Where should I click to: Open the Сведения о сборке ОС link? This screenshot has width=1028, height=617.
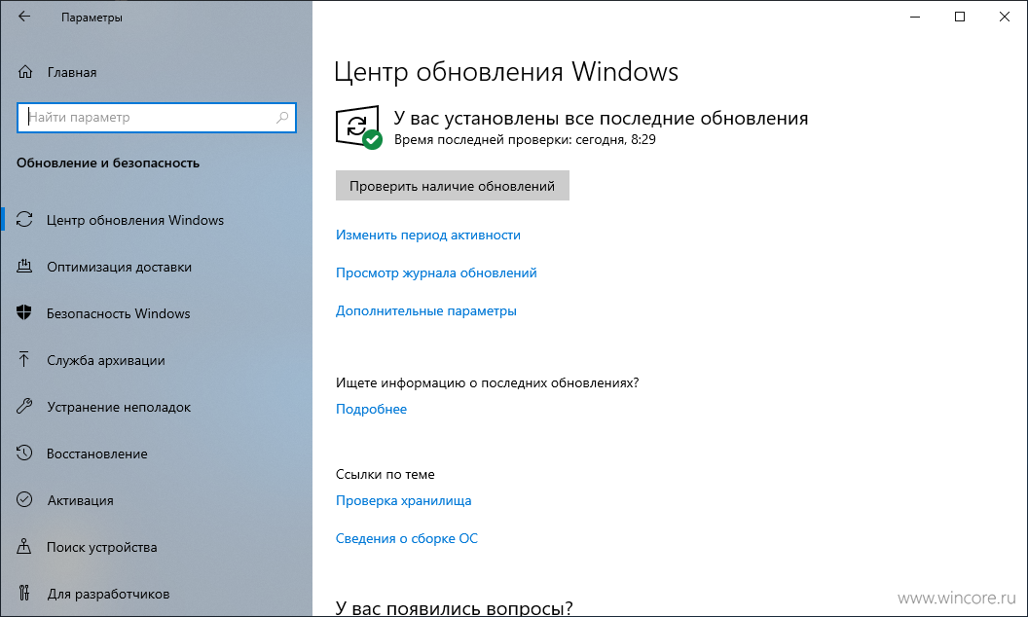click(x=407, y=538)
